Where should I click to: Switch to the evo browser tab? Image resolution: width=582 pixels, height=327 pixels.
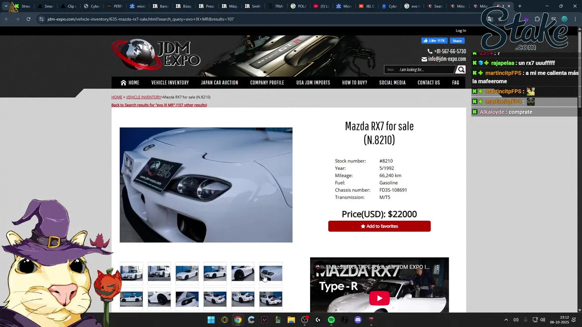tap(413, 6)
